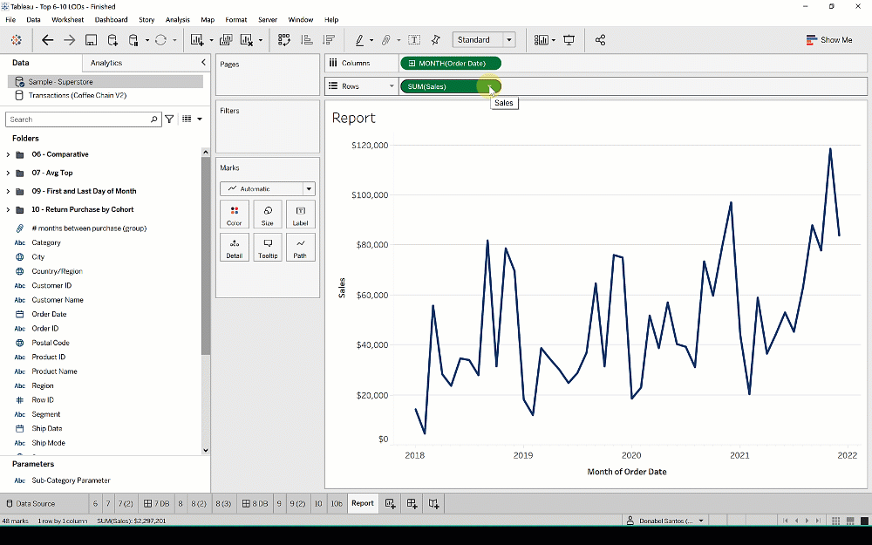Viewport: 872px width, 545px height.
Task: Expand the 06 - Comparative folder
Action: tap(8, 154)
